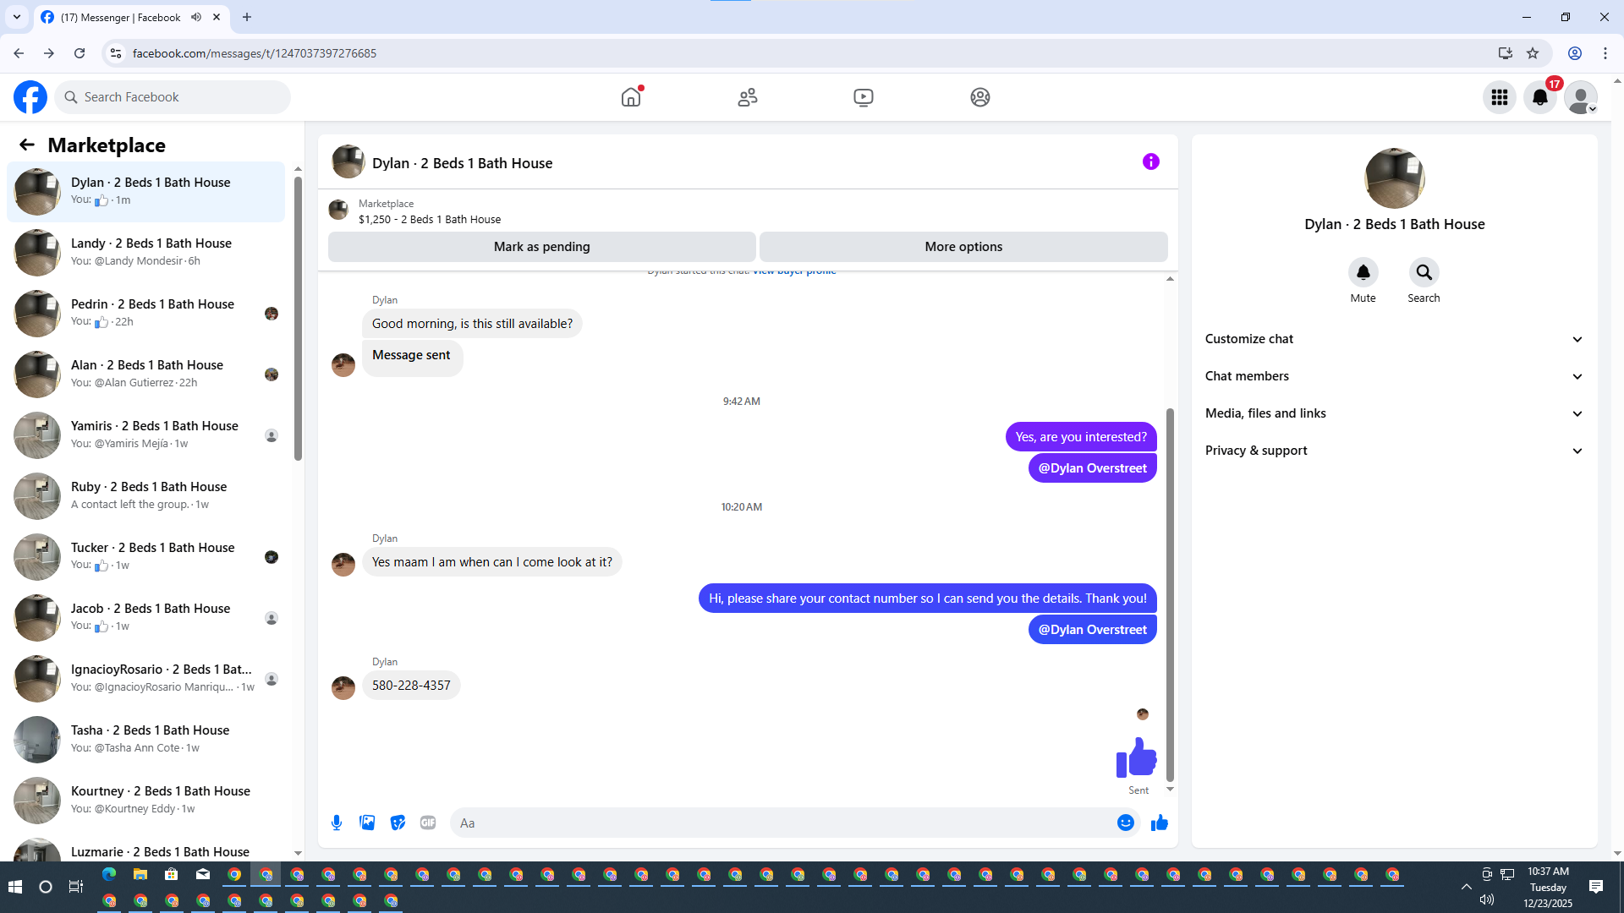Search in conversation using magnifier icon
The height and width of the screenshot is (913, 1624).
pos(1424,272)
